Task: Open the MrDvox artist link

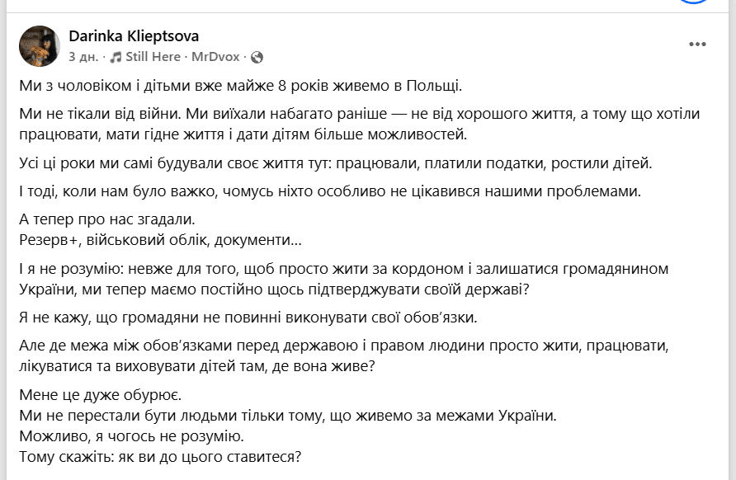Action: point(215,57)
